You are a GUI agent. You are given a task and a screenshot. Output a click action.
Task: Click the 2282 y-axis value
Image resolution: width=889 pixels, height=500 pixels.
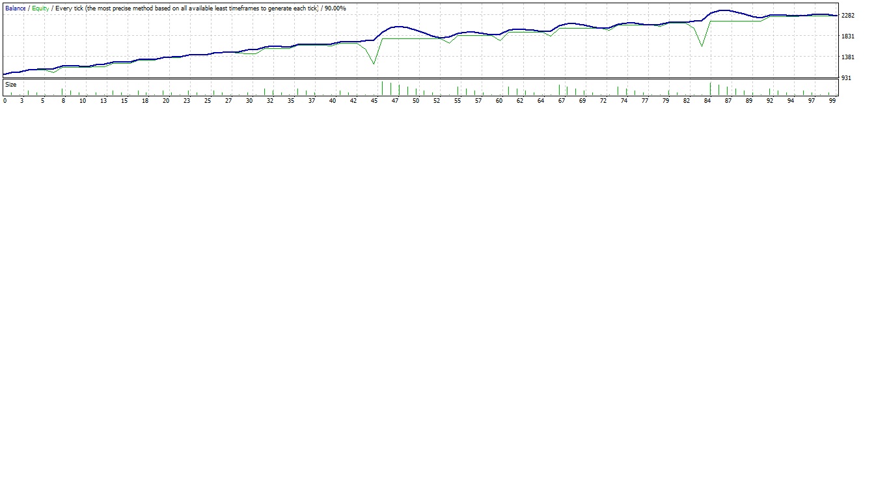[x=848, y=16]
